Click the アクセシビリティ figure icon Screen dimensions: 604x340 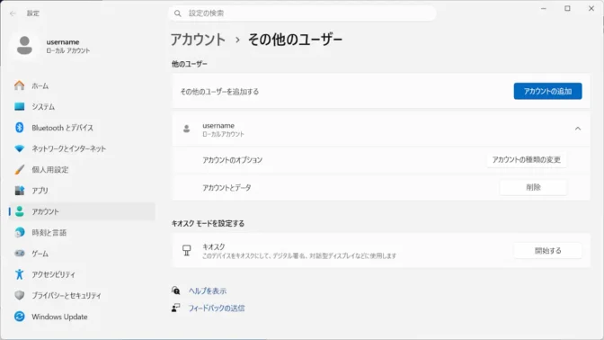pyautogui.click(x=19, y=274)
